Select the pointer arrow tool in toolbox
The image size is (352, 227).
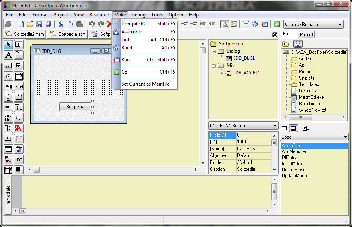tap(8, 45)
